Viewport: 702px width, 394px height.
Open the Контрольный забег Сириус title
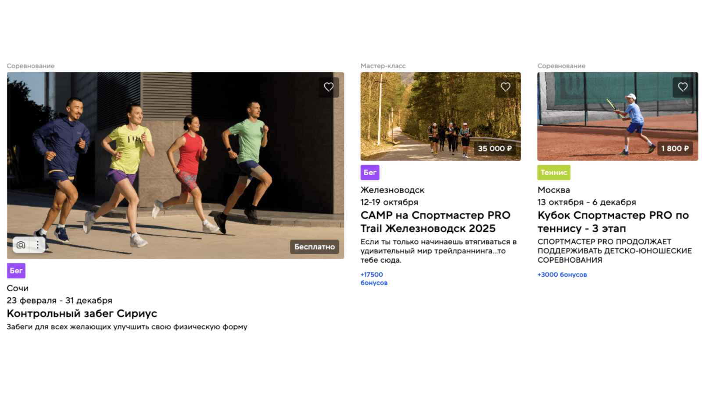tap(82, 313)
